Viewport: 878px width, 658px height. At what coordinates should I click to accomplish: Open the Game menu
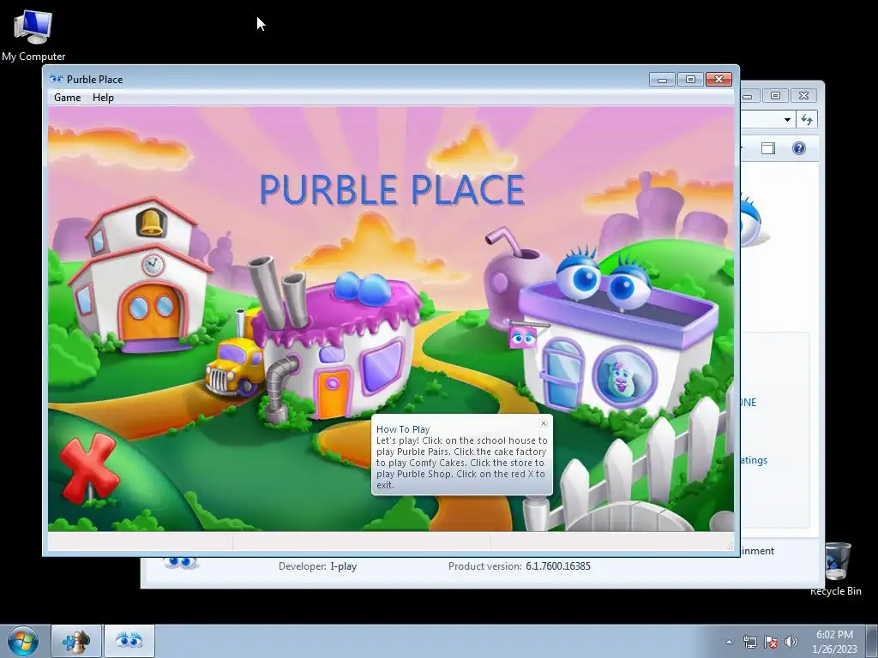coord(67,98)
